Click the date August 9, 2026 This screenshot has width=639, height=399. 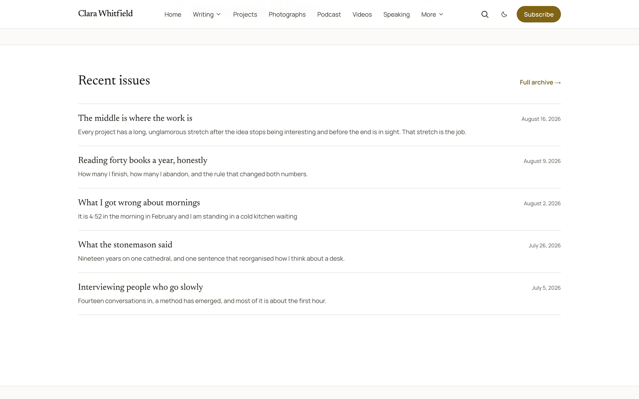pyautogui.click(x=542, y=161)
